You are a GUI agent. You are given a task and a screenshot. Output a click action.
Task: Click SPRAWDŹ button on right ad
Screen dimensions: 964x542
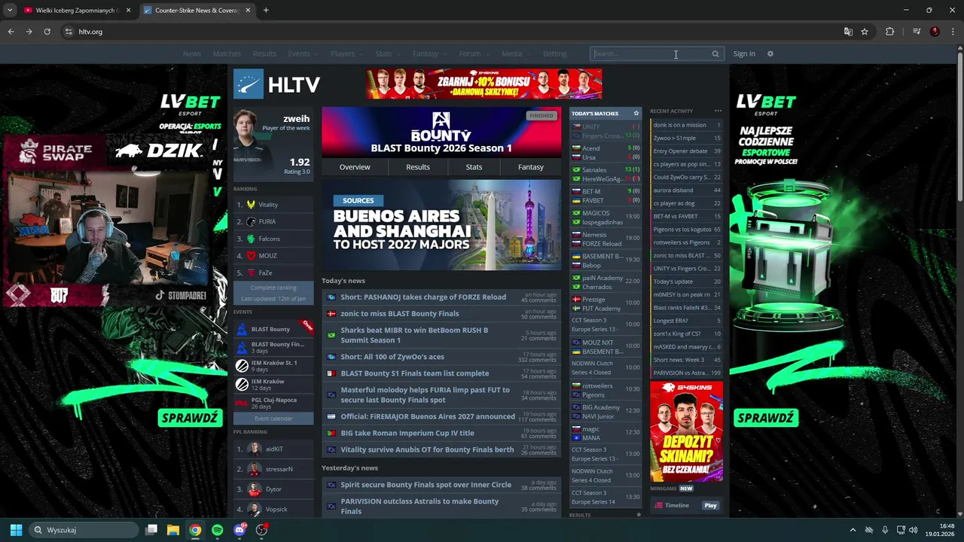tap(765, 418)
